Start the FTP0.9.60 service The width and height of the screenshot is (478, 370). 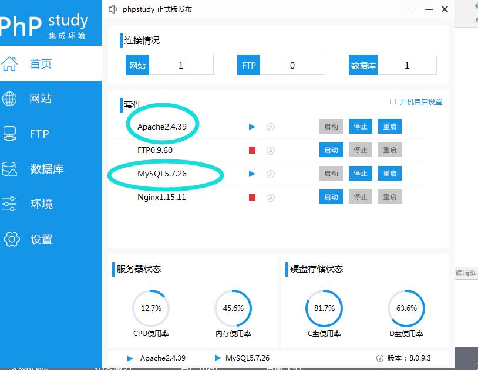point(331,150)
